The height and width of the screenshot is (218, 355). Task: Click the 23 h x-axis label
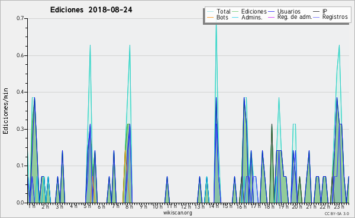point(339,206)
